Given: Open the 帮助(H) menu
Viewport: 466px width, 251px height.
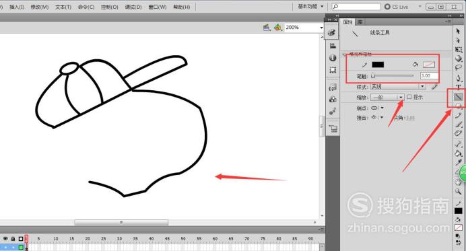Looking at the screenshot, I should pos(181,7).
